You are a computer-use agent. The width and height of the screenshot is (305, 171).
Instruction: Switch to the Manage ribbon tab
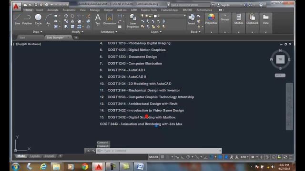point(95,10)
